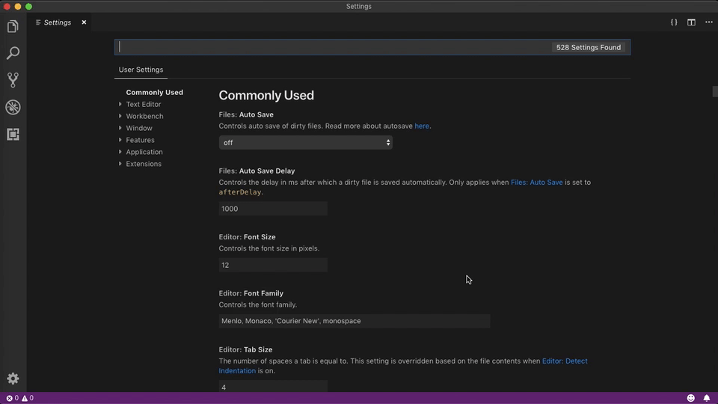Open Source Control view in activity bar
The image size is (718, 404).
coord(13,80)
